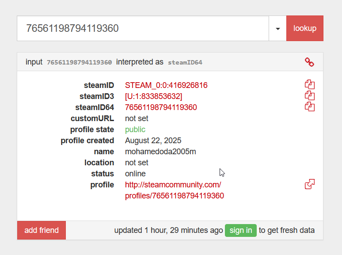This screenshot has height=255, width=342.
Task: Select the status value online
Action: pyautogui.click(x=135, y=174)
